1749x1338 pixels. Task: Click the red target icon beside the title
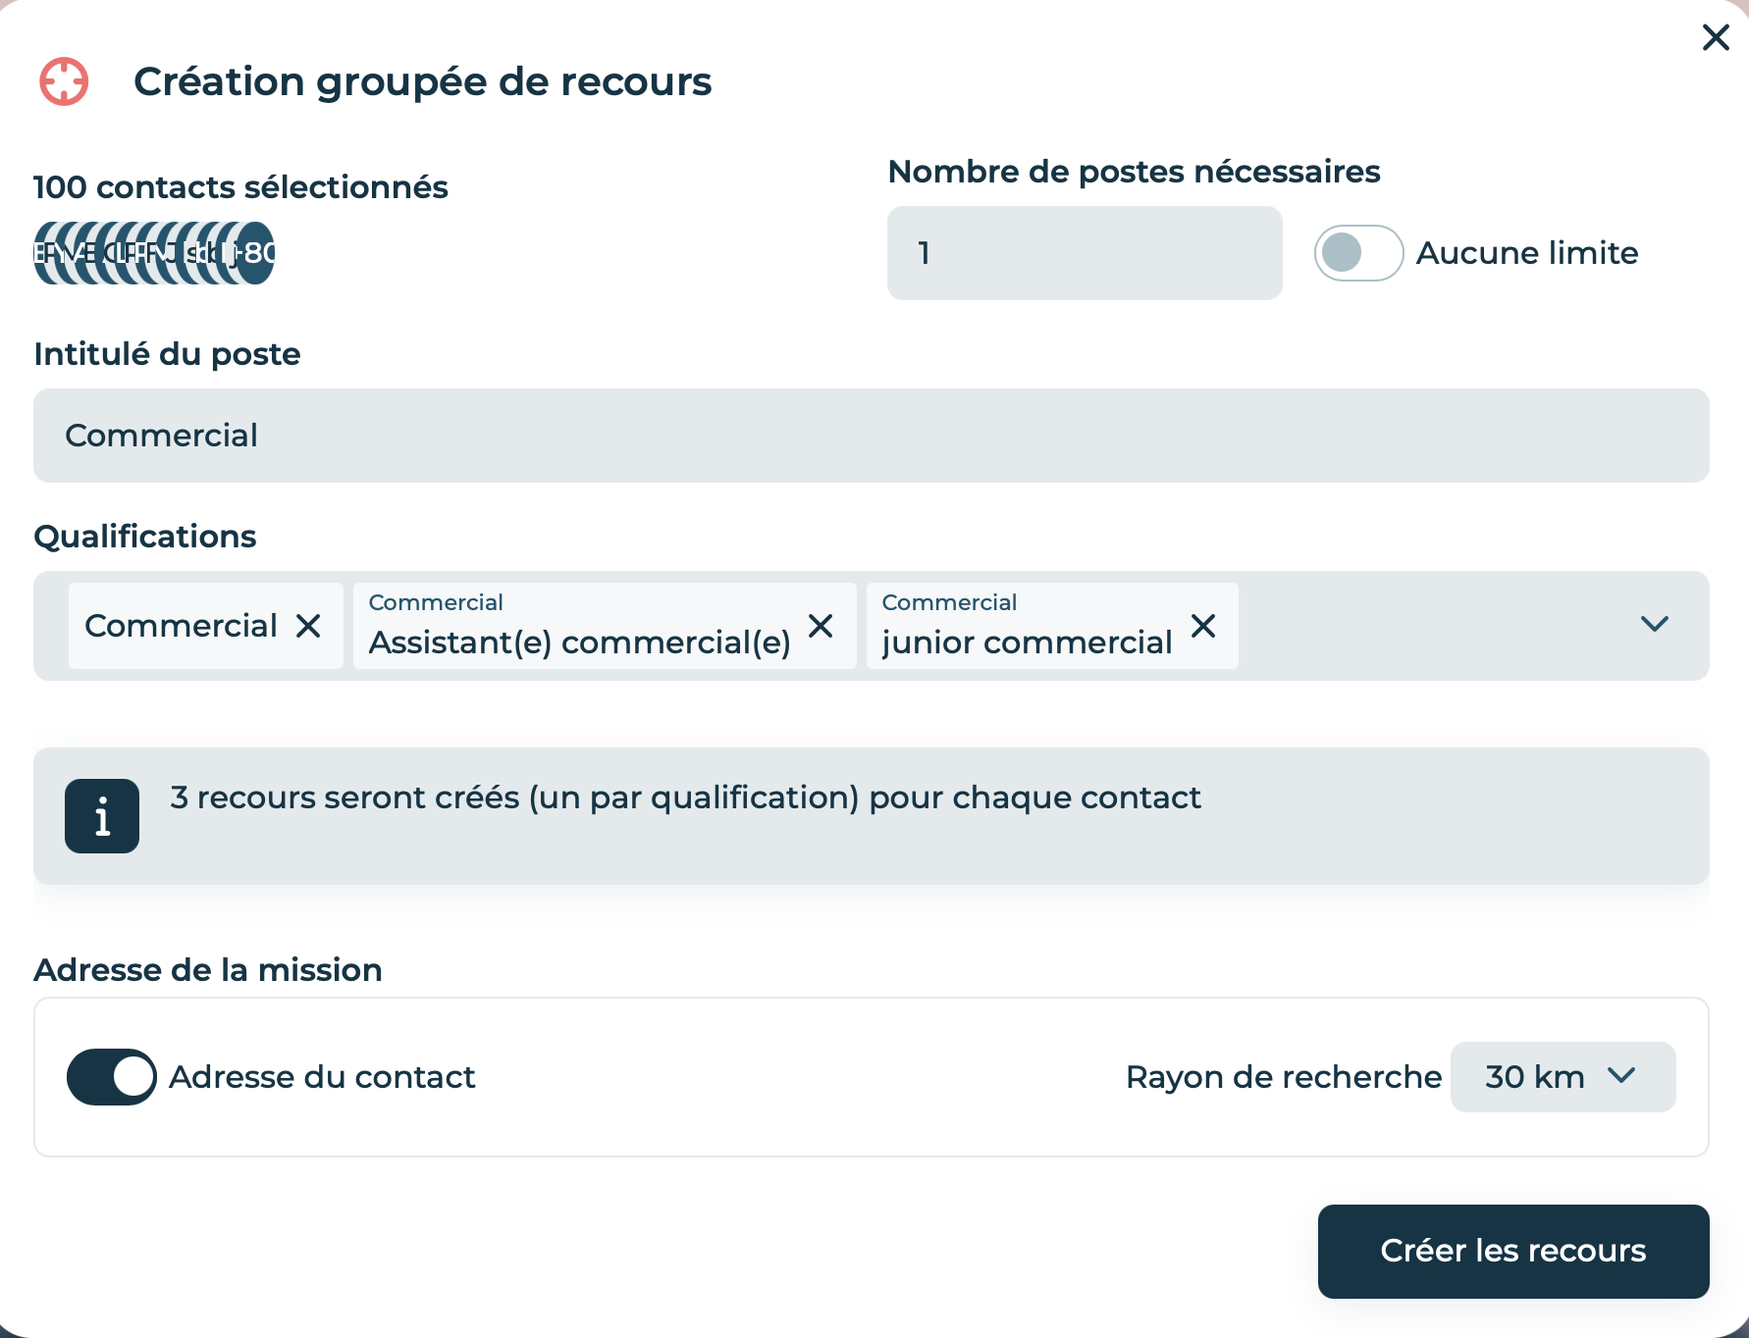coord(64,81)
